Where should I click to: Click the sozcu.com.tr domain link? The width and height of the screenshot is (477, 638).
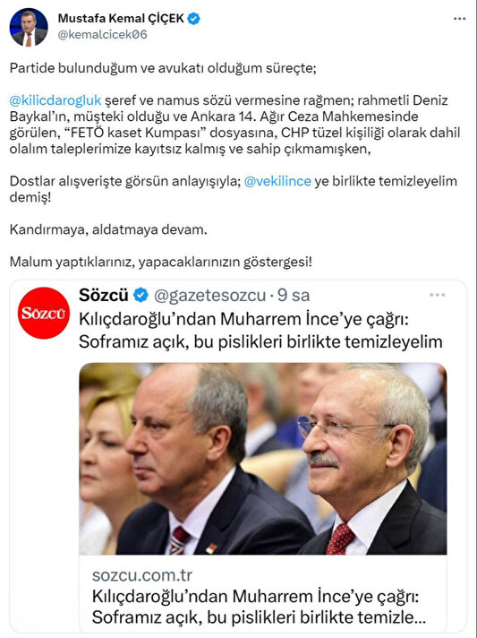[x=142, y=575]
